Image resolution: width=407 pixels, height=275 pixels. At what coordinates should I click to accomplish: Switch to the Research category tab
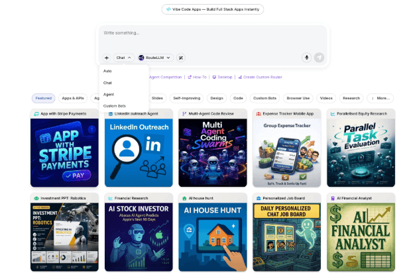coord(351,98)
